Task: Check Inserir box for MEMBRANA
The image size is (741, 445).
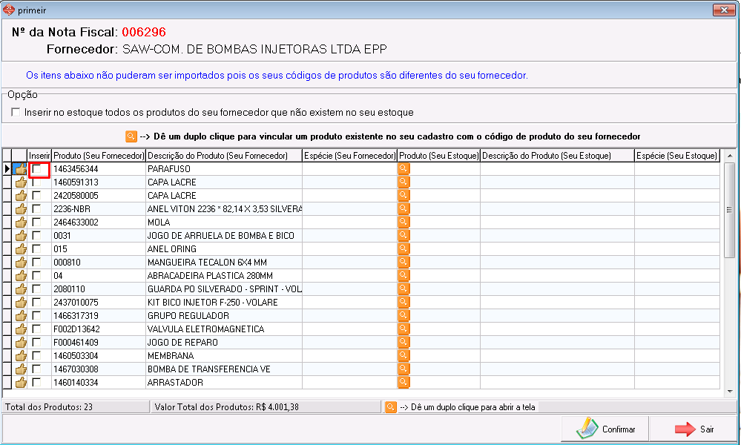Action: pyautogui.click(x=36, y=355)
